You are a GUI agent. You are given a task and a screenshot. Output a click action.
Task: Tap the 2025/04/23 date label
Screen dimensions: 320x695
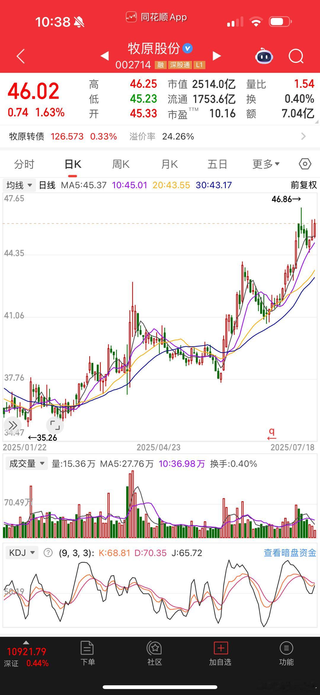point(159,447)
